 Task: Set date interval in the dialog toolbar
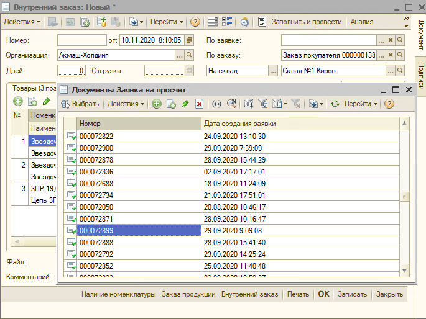click(x=216, y=104)
